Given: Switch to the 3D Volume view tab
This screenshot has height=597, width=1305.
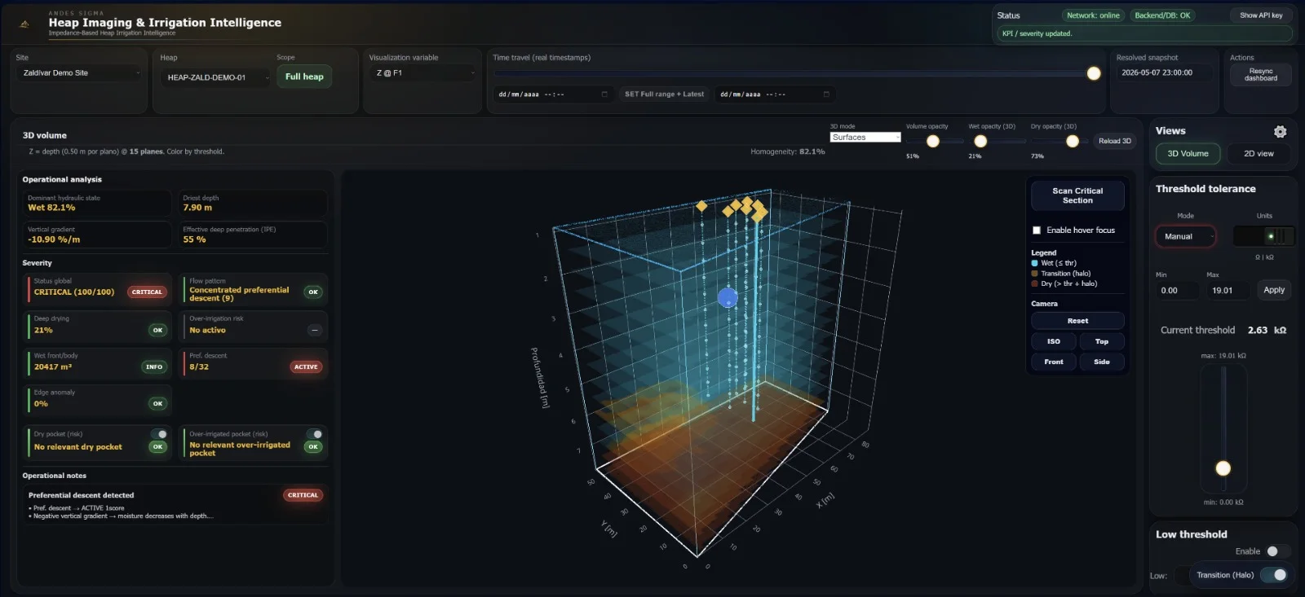Looking at the screenshot, I should pyautogui.click(x=1188, y=154).
